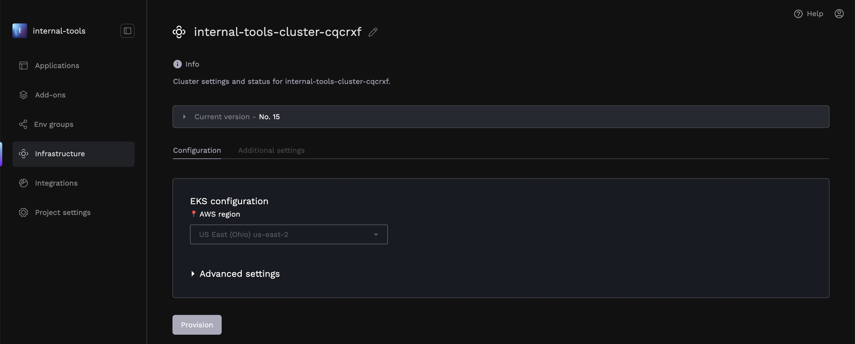Click the Provision button
The height and width of the screenshot is (344, 855).
coord(197,325)
